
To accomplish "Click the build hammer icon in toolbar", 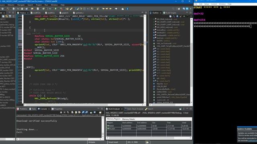I will click(8, 9).
